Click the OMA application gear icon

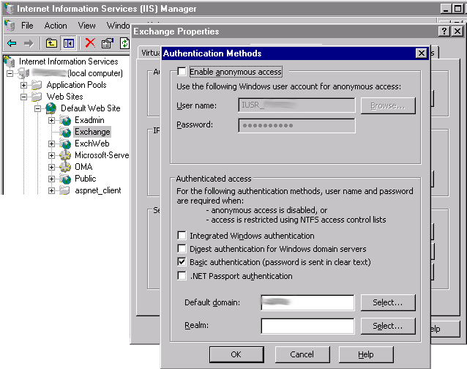[65, 167]
